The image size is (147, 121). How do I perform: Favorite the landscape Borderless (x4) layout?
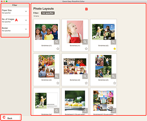pyautogui.click(x=86, y=83)
